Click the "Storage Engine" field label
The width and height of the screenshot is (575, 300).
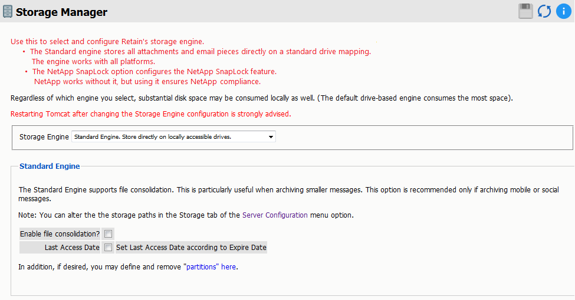(44, 137)
